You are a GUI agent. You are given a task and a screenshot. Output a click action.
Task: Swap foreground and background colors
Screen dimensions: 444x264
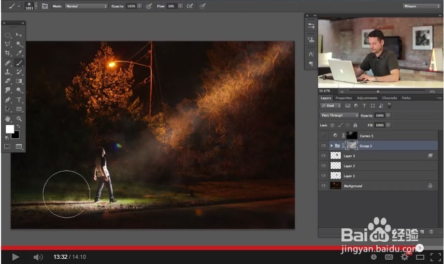tap(19, 126)
